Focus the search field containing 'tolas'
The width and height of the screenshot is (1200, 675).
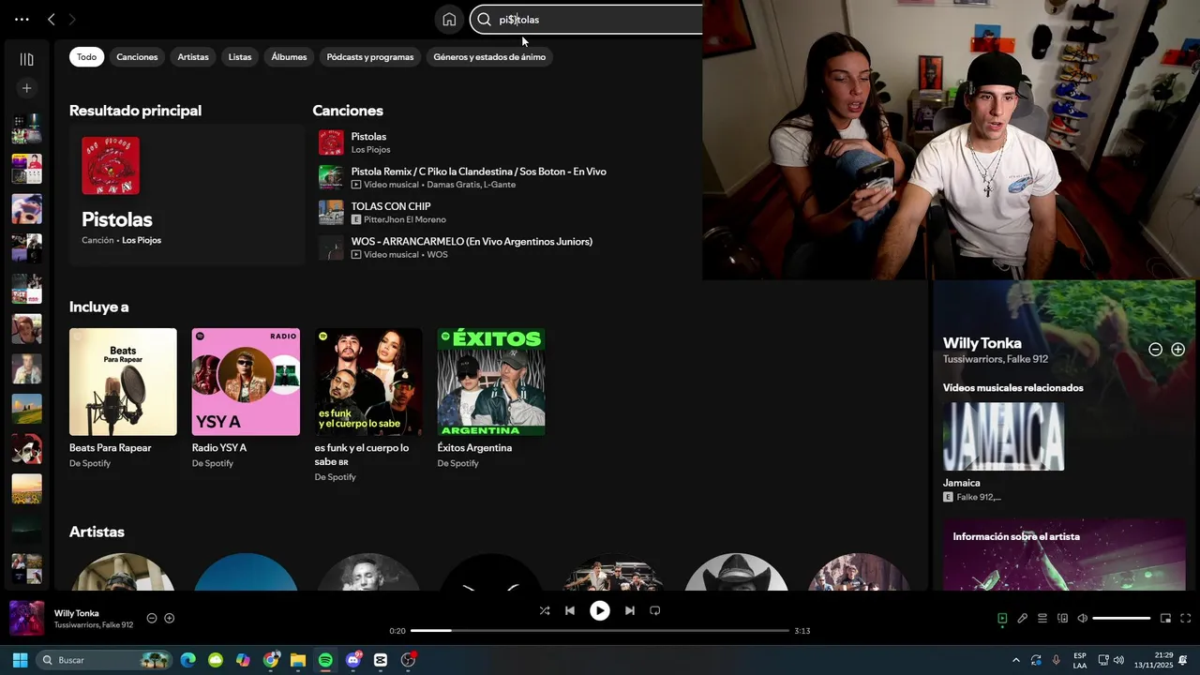tap(586, 19)
